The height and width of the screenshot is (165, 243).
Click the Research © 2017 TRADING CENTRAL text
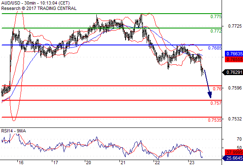tap(39, 8)
